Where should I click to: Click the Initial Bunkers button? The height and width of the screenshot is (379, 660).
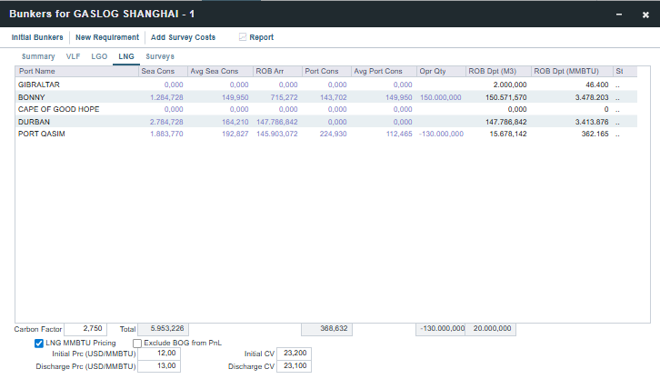pos(37,37)
